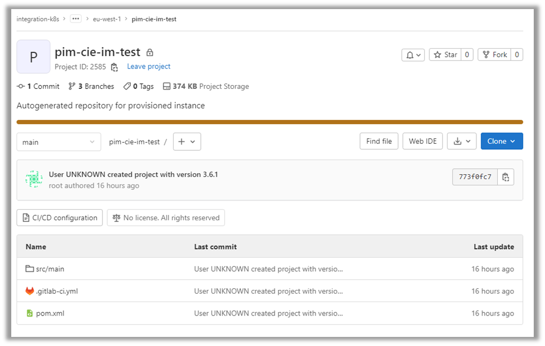Click the blue Clone button
Viewport: 545px width, 346px height.
501,141
